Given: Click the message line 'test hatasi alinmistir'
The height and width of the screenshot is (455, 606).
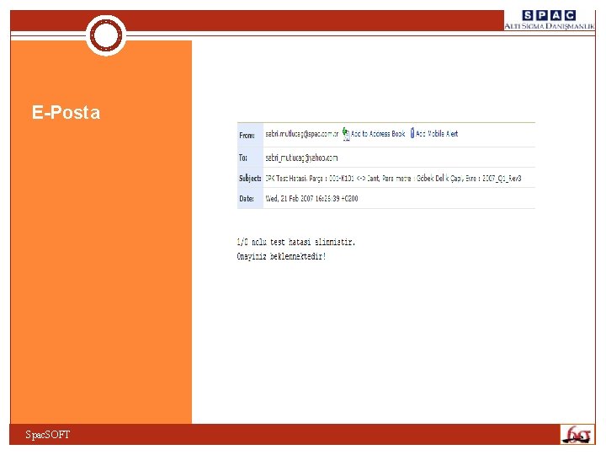Looking at the screenshot, I should tap(295, 242).
